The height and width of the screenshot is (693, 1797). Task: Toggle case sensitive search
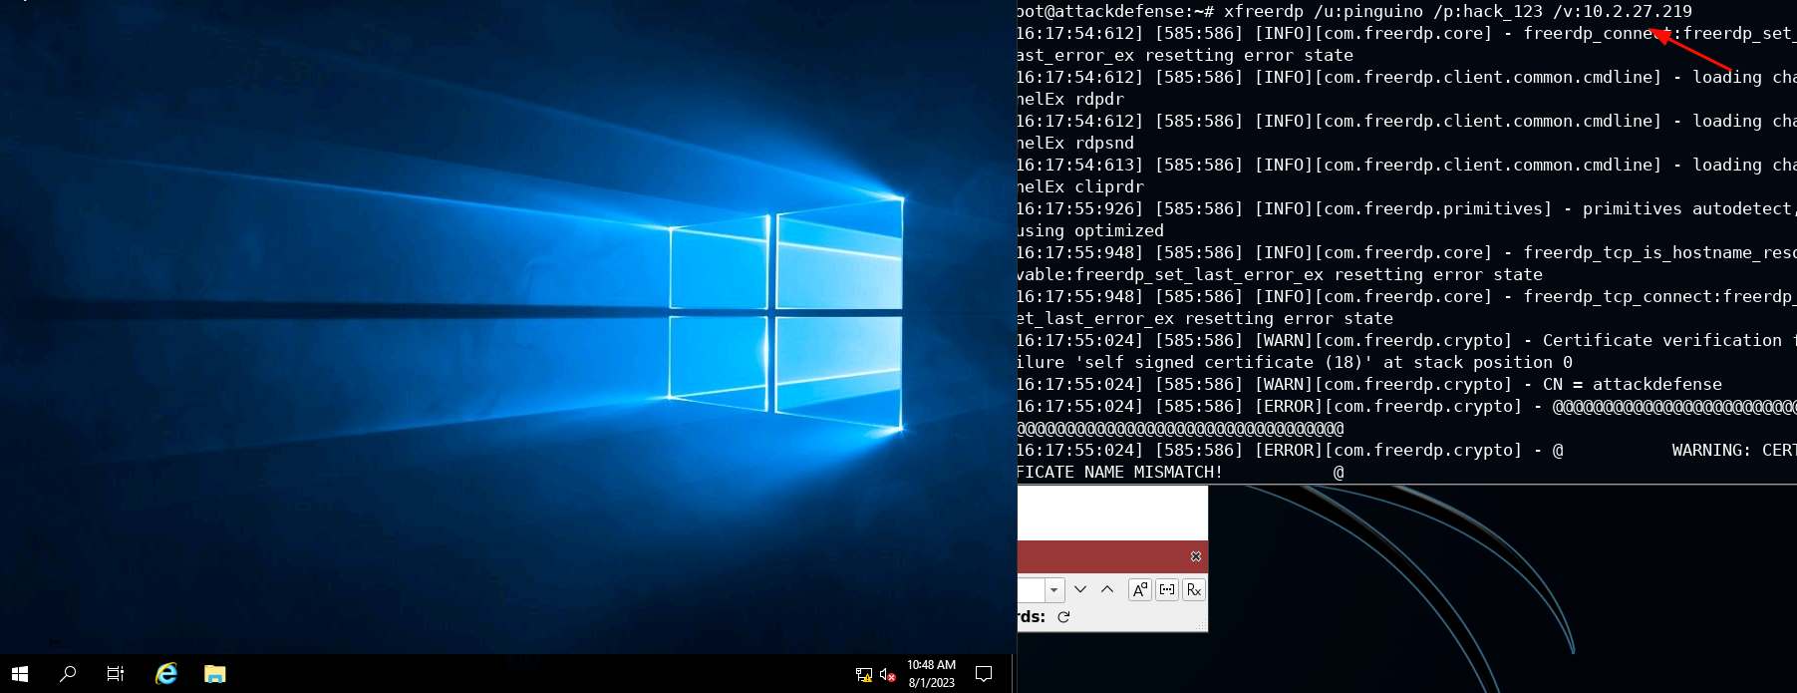(x=1140, y=590)
